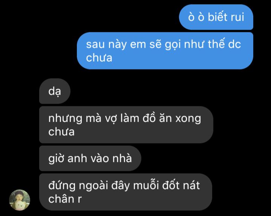Click the word "sau" in blue message
Viewport: 271px width, 216px height.
(95, 45)
